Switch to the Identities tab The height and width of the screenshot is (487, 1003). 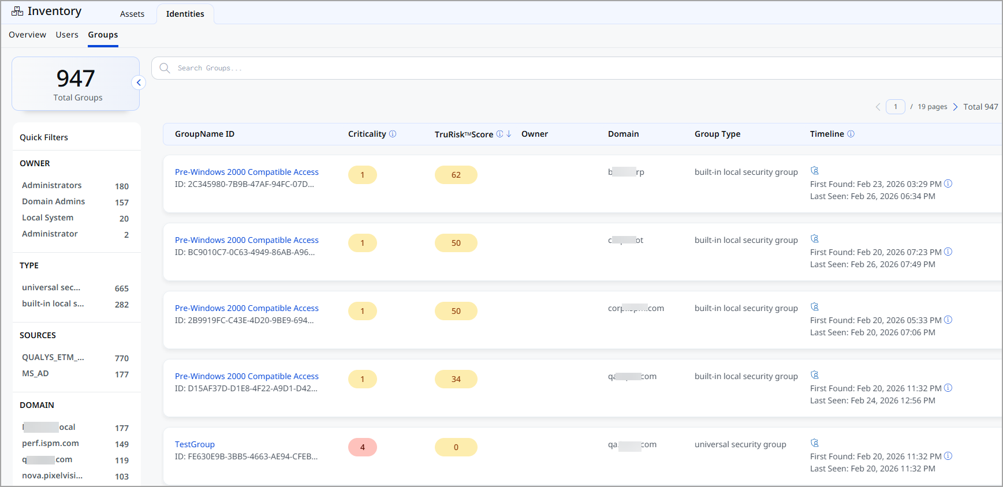point(185,14)
